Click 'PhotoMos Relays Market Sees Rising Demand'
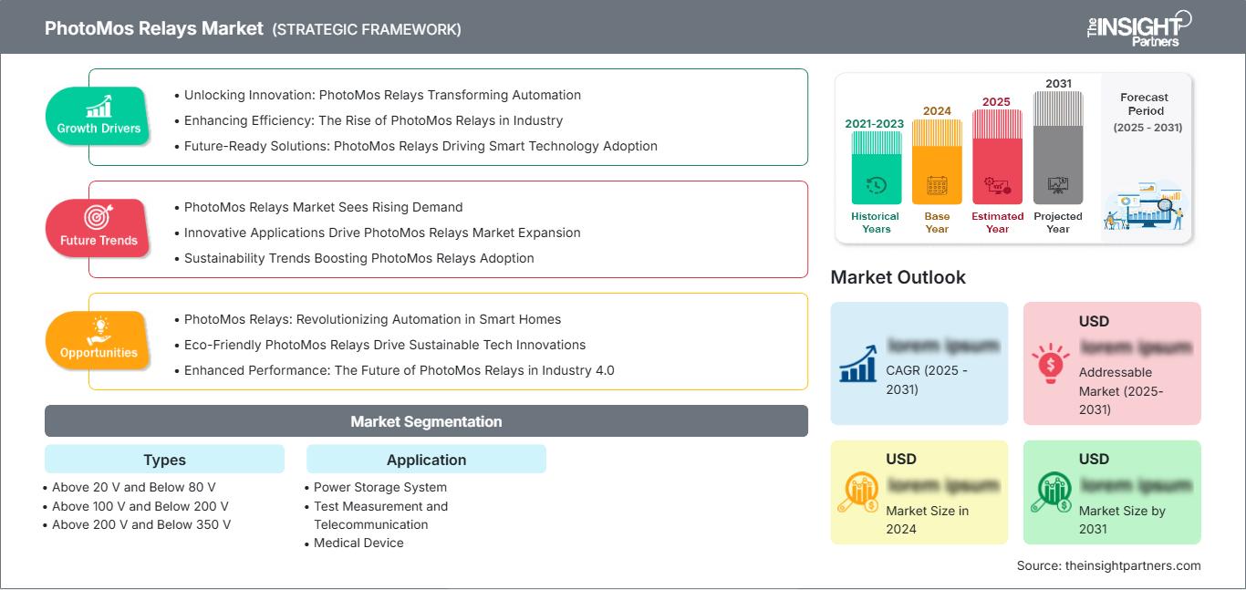The image size is (1246, 590). click(324, 207)
